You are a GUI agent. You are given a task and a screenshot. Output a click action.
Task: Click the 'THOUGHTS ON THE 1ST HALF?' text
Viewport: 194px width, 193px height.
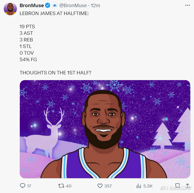56,73
